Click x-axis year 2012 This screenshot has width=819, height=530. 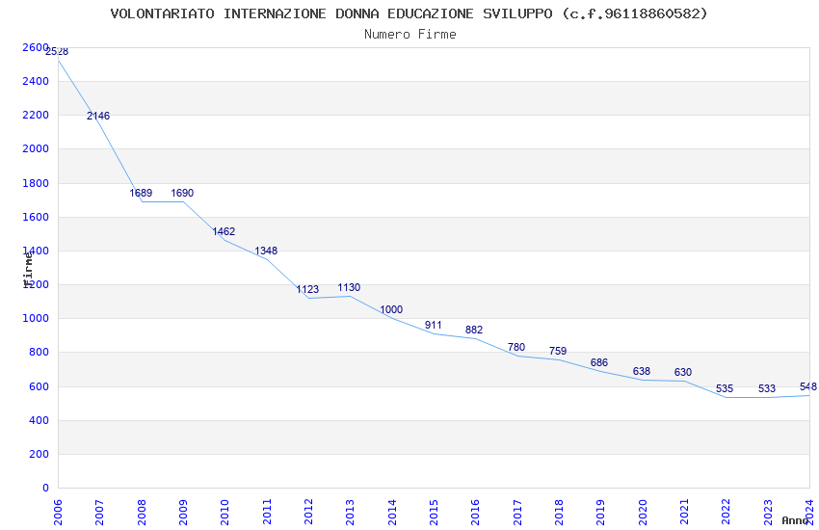(308, 513)
